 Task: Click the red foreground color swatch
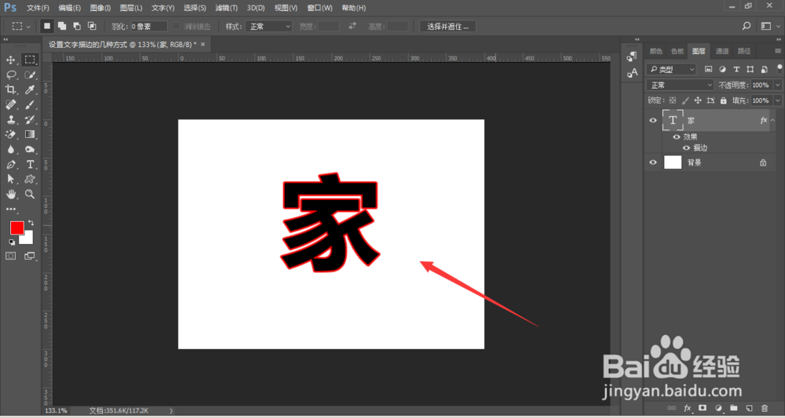click(x=16, y=227)
